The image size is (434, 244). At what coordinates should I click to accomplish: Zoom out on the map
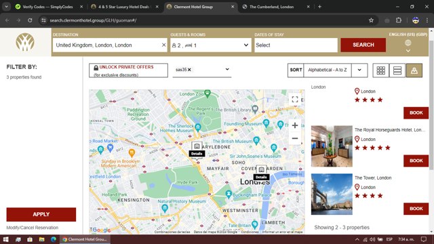tap(295, 138)
